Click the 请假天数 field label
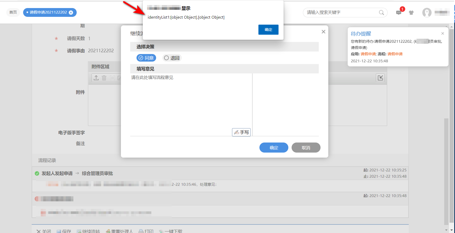The image size is (455, 233). [x=76, y=38]
